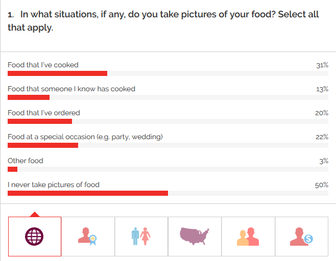
Task: Select the globe all-respondents icon tab
Action: (x=34, y=236)
